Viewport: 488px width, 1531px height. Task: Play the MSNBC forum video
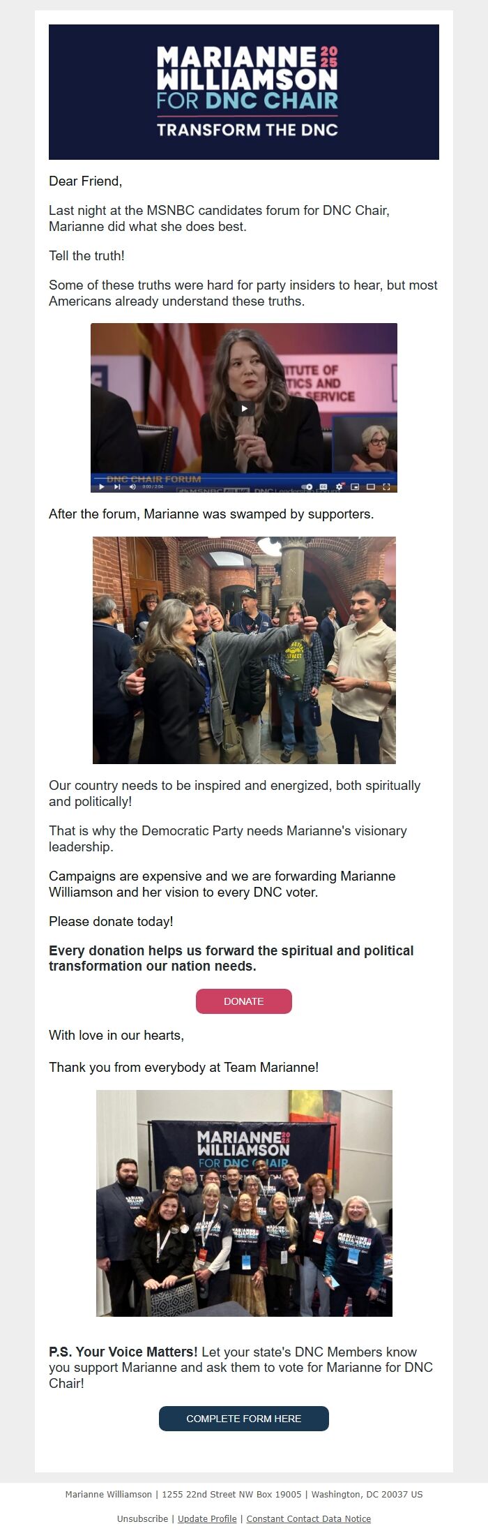(x=243, y=408)
